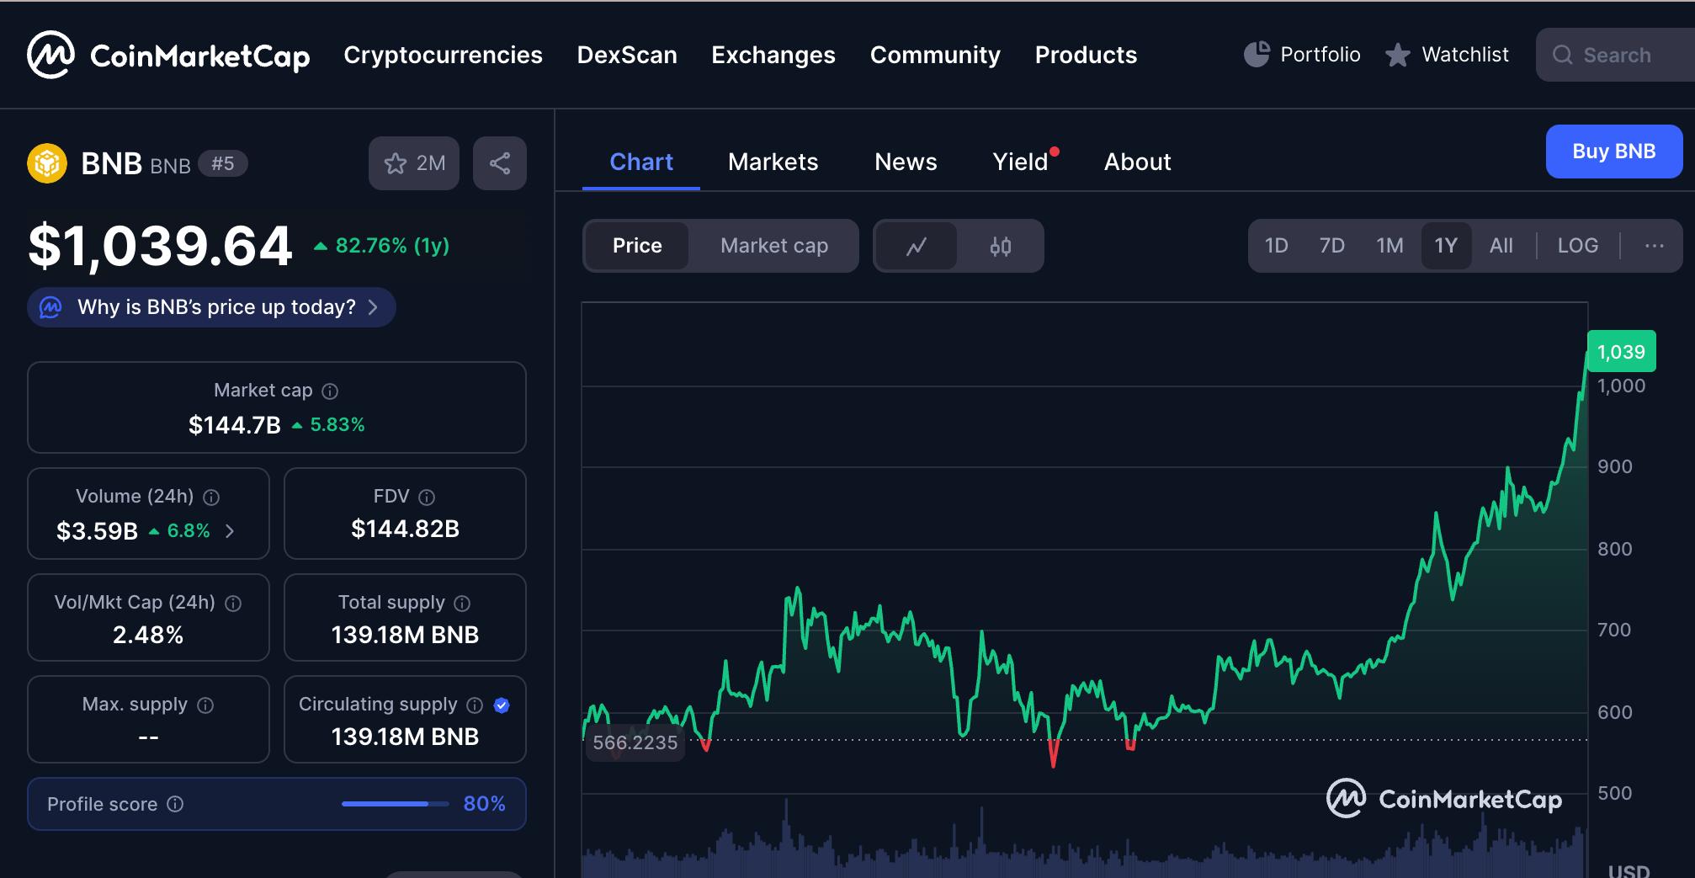Click the Market cap info icon
The width and height of the screenshot is (1695, 878).
(x=331, y=391)
